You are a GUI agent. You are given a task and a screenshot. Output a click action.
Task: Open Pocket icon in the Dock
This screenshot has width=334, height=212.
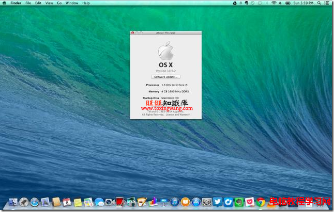click(x=250, y=202)
